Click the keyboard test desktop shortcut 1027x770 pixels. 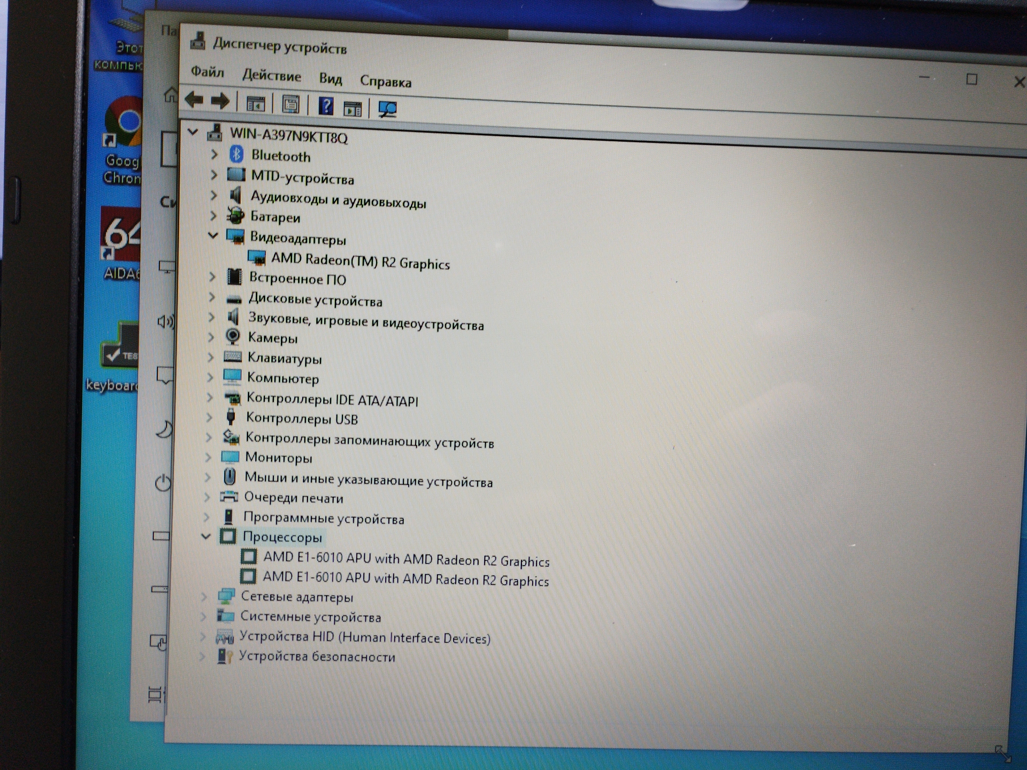pyautogui.click(x=113, y=356)
